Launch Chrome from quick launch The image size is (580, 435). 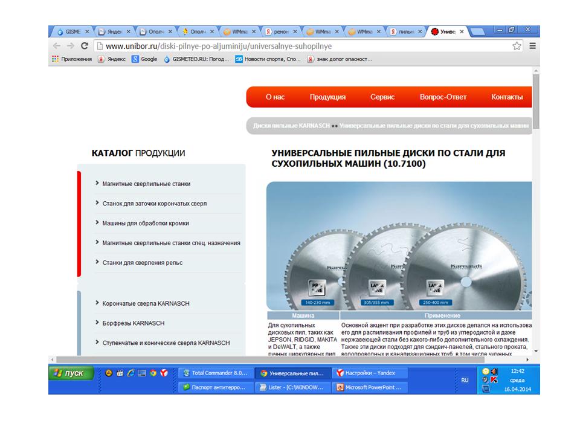pyautogui.click(x=153, y=373)
